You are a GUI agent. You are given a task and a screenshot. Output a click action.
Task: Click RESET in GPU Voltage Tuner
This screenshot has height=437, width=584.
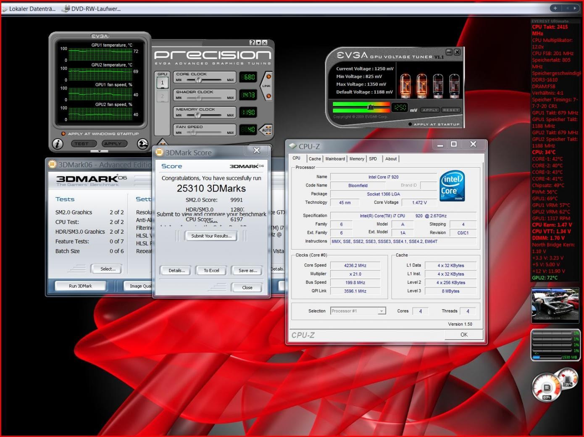[451, 110]
